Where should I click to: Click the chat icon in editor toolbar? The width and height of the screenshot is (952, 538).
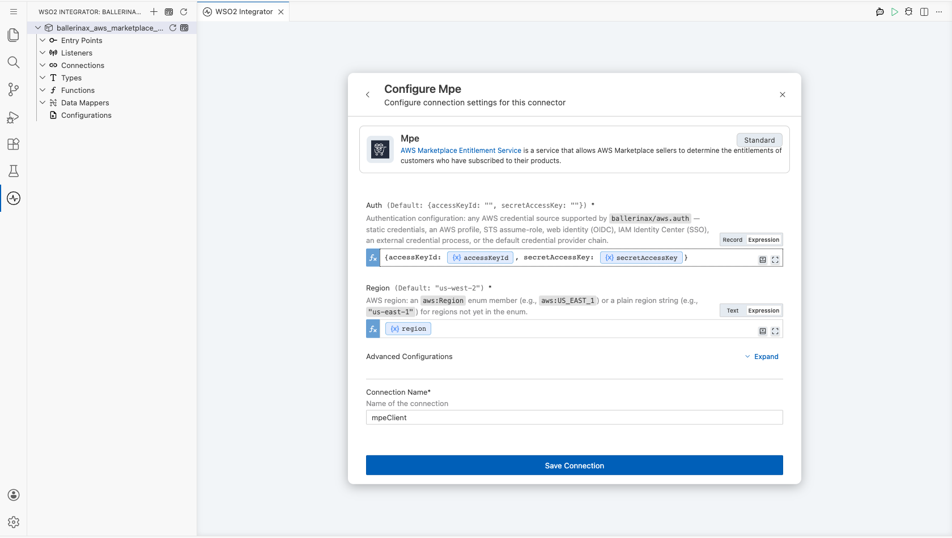(880, 12)
